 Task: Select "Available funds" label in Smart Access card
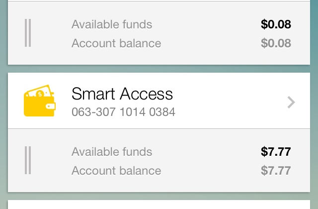pos(112,151)
